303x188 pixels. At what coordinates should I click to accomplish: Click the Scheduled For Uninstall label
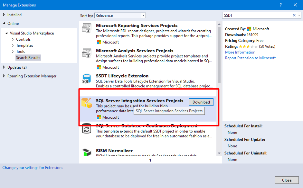click(x=246, y=153)
